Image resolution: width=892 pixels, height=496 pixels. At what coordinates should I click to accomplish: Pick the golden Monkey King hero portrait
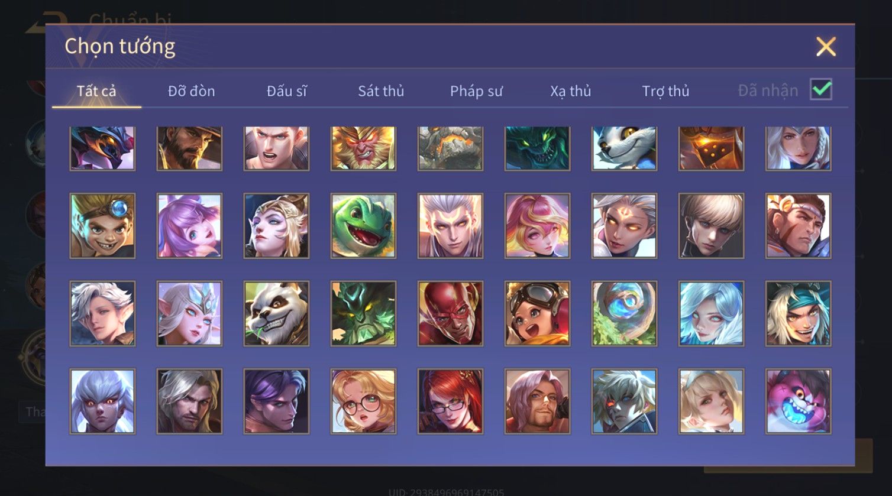tap(363, 148)
